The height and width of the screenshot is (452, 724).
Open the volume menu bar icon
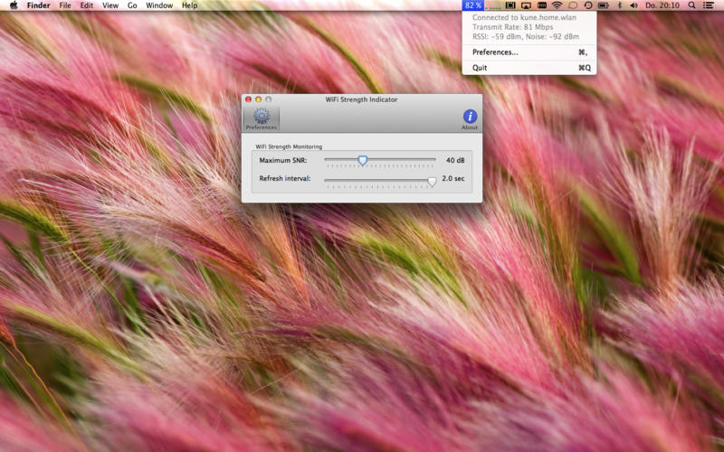coord(634,5)
